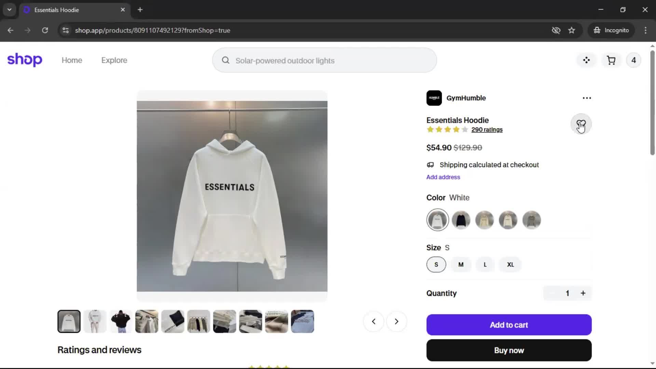
Task: Select size M
Action: (461, 264)
